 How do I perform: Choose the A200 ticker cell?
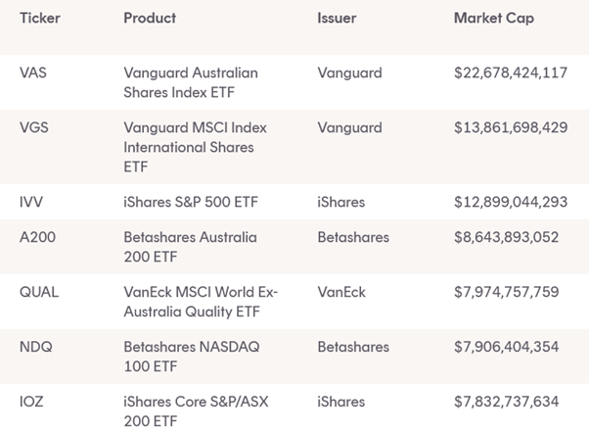[x=37, y=237]
